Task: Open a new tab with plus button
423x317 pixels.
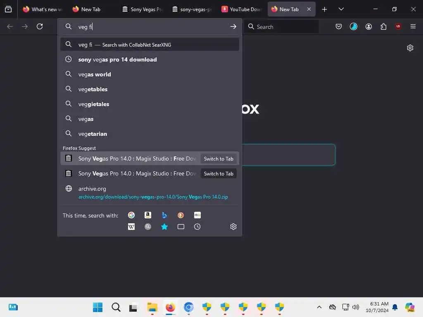Action: [x=324, y=9]
